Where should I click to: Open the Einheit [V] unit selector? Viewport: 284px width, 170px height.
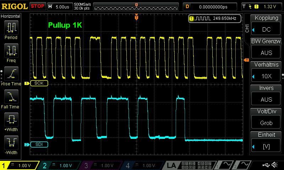[266, 146]
